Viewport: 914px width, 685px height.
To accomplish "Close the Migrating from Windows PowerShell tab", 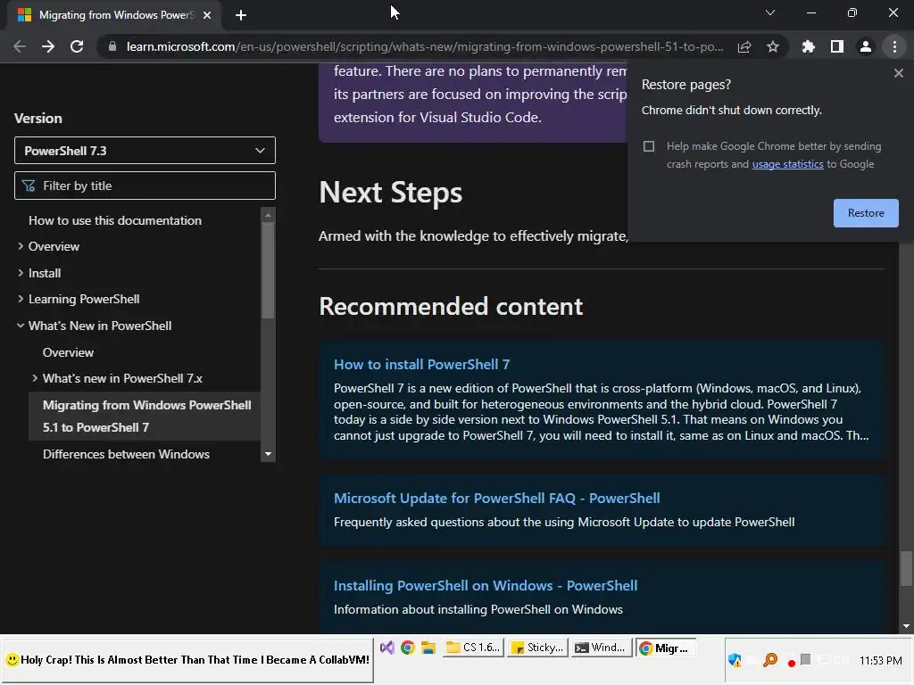I will (x=207, y=15).
